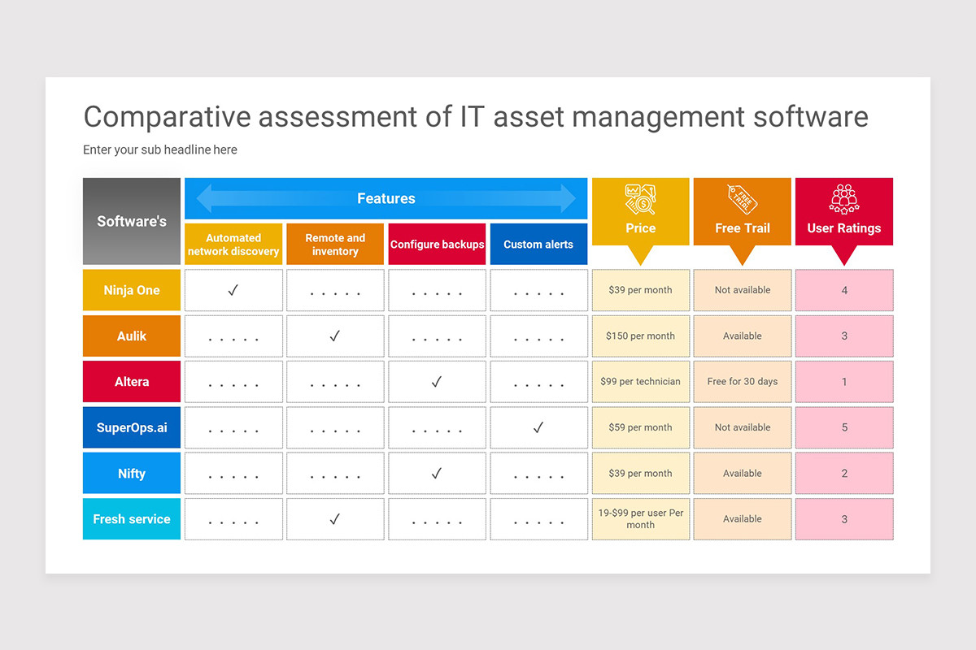Select 'Configure backups' column header

point(437,244)
